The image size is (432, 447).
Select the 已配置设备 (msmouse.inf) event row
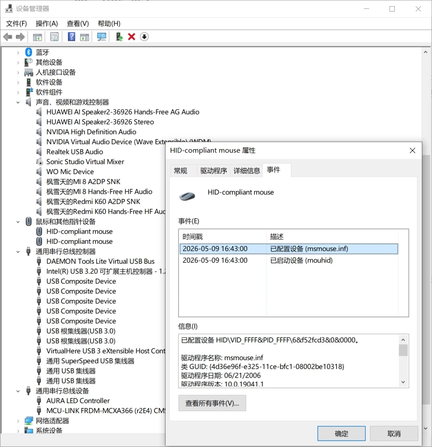tap(289, 249)
